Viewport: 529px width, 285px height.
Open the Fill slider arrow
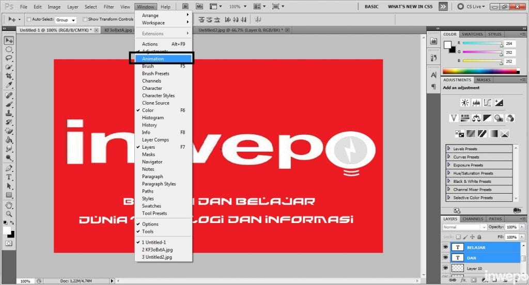point(522,237)
